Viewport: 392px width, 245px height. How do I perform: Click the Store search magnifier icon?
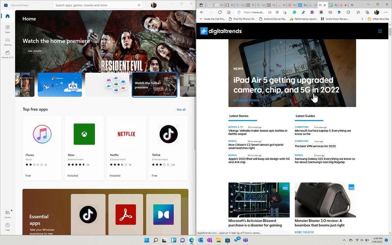(139, 5)
